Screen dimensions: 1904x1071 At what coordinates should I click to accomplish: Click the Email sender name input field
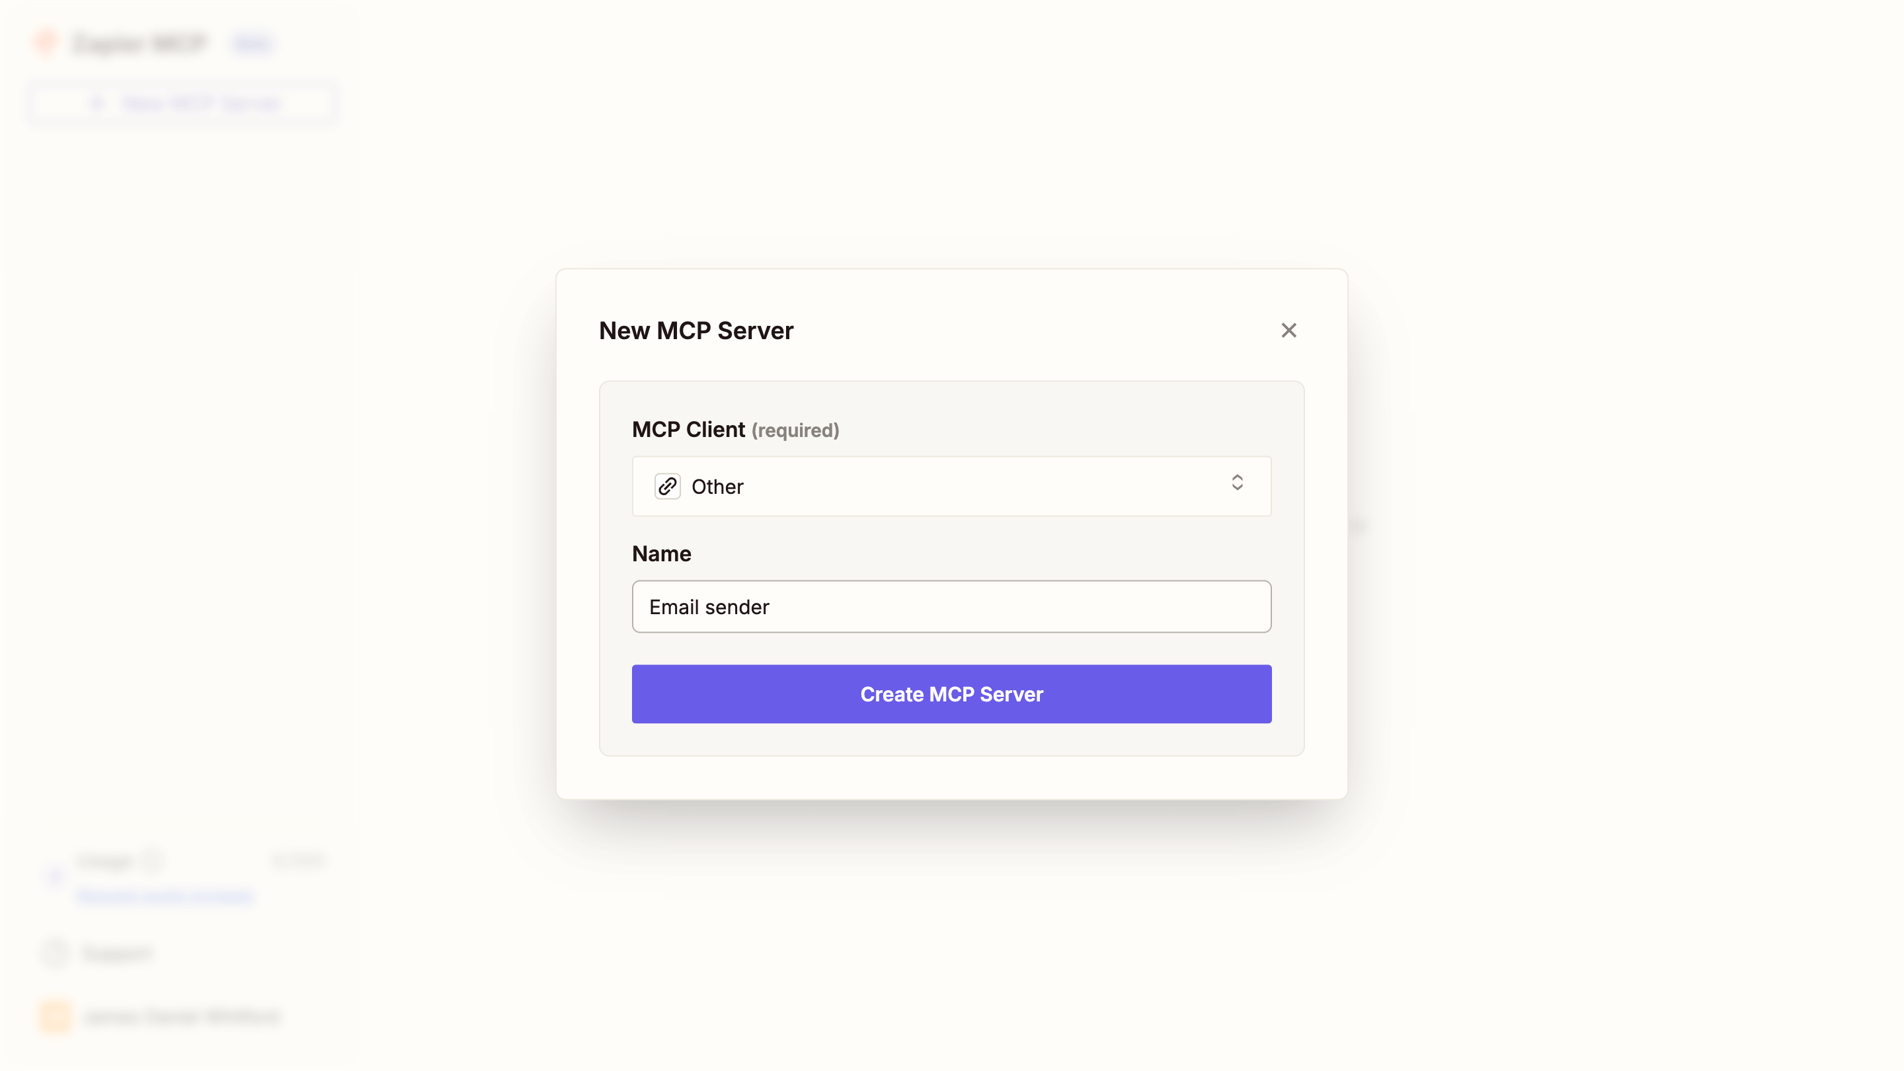point(951,606)
